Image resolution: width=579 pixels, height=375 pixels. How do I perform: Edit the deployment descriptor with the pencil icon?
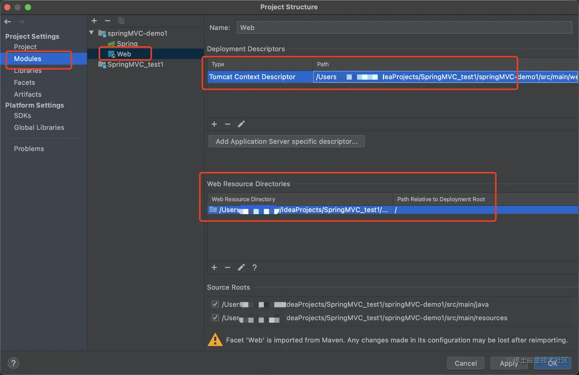coord(241,124)
